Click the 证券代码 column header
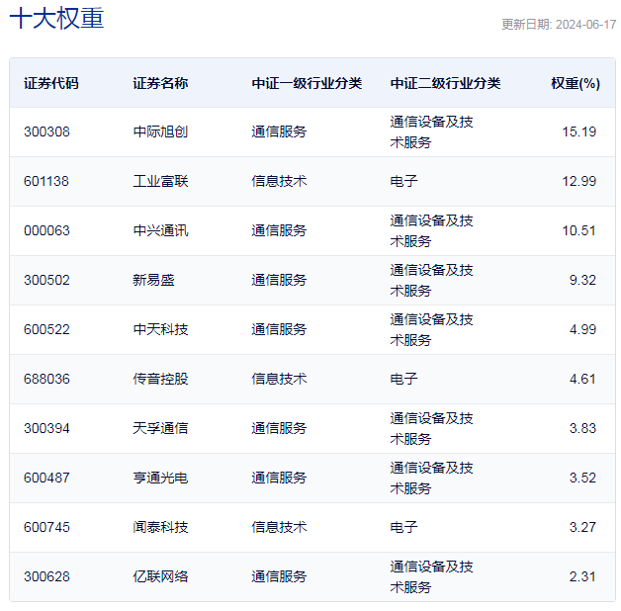Screen dimensions: 621x611 click(51, 83)
